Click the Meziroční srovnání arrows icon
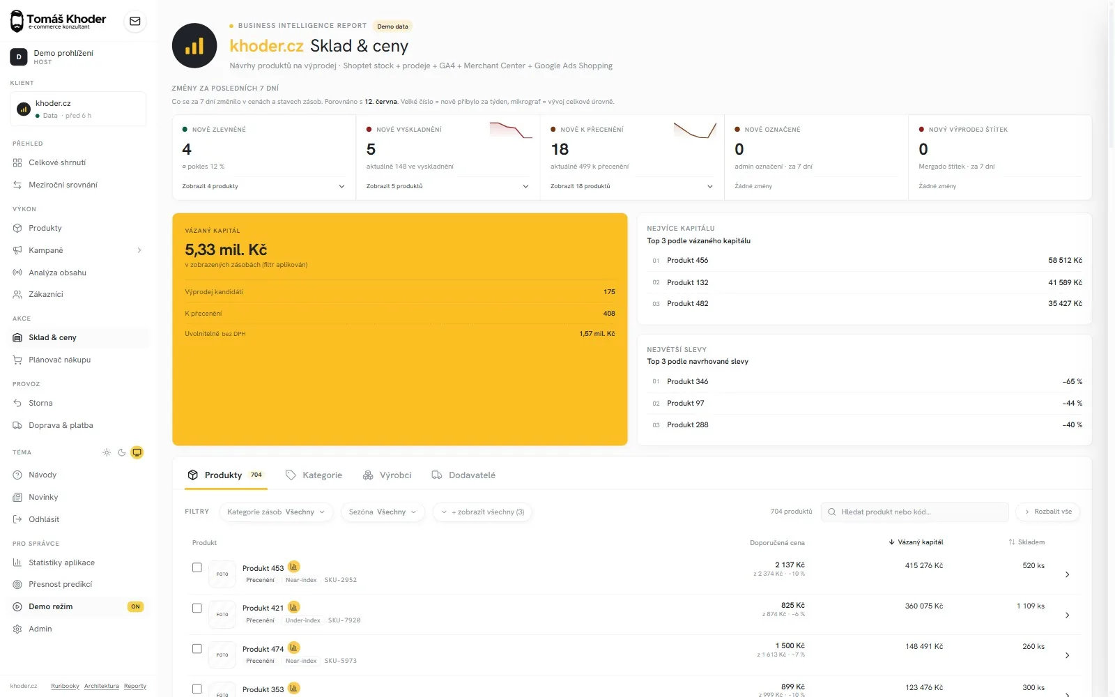Image resolution: width=1115 pixels, height=697 pixels. [17, 185]
